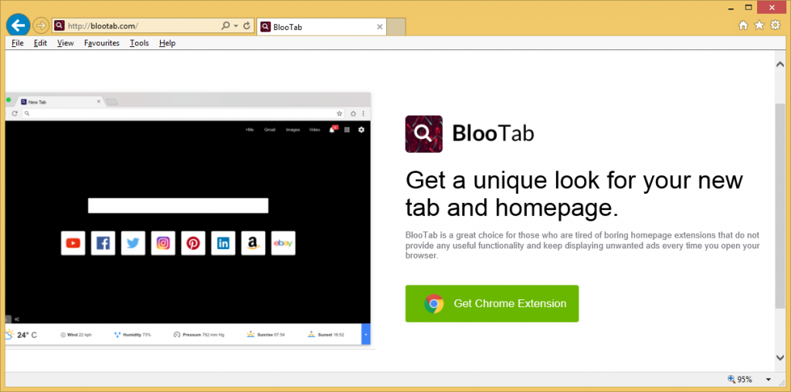Viewport: 791px width, 392px height.
Task: Click the BlooTab logo icon
Action: (x=423, y=134)
